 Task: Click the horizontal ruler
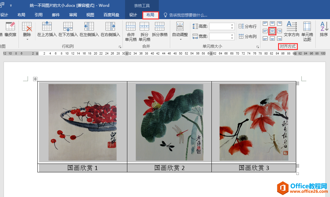[164, 54]
